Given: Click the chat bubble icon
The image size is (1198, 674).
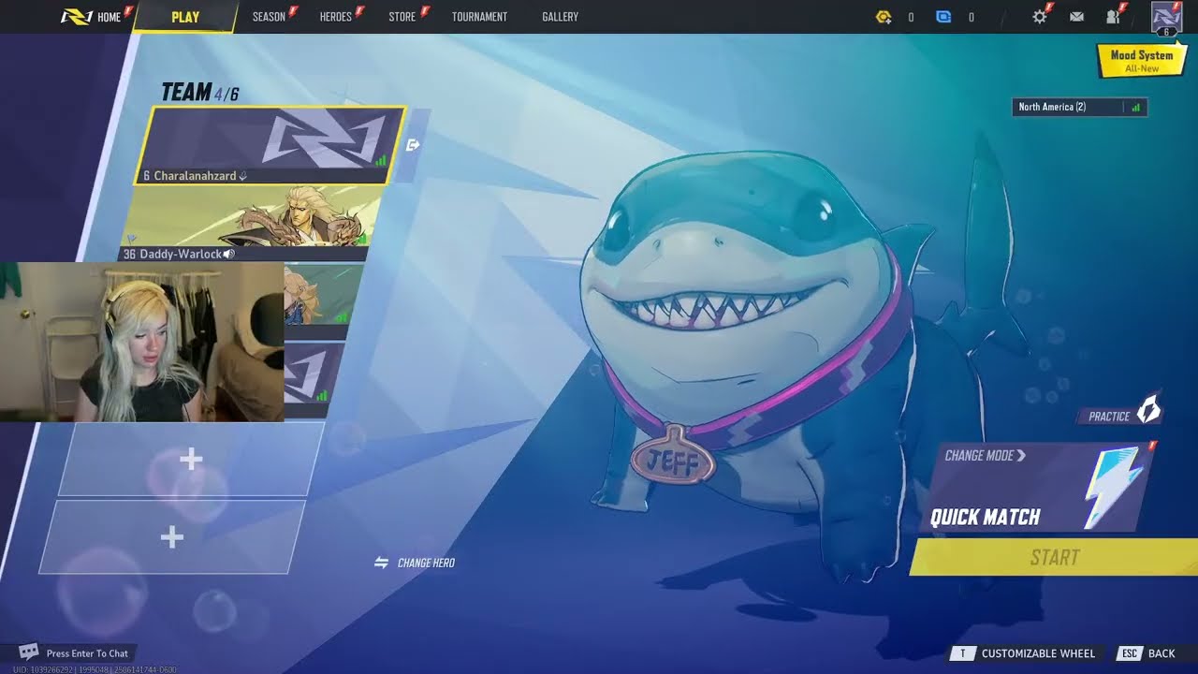Looking at the screenshot, I should tap(29, 652).
